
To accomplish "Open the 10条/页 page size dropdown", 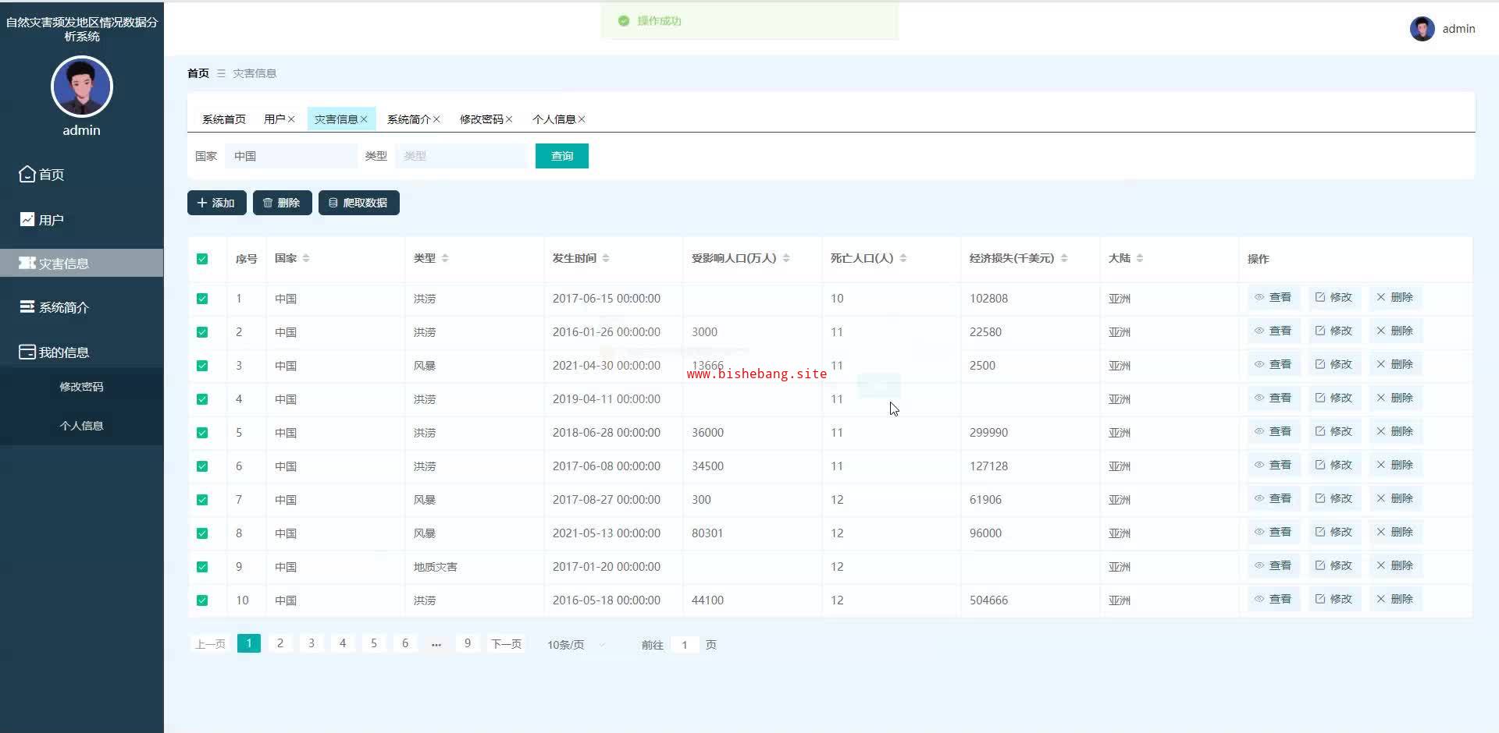I will (x=576, y=645).
